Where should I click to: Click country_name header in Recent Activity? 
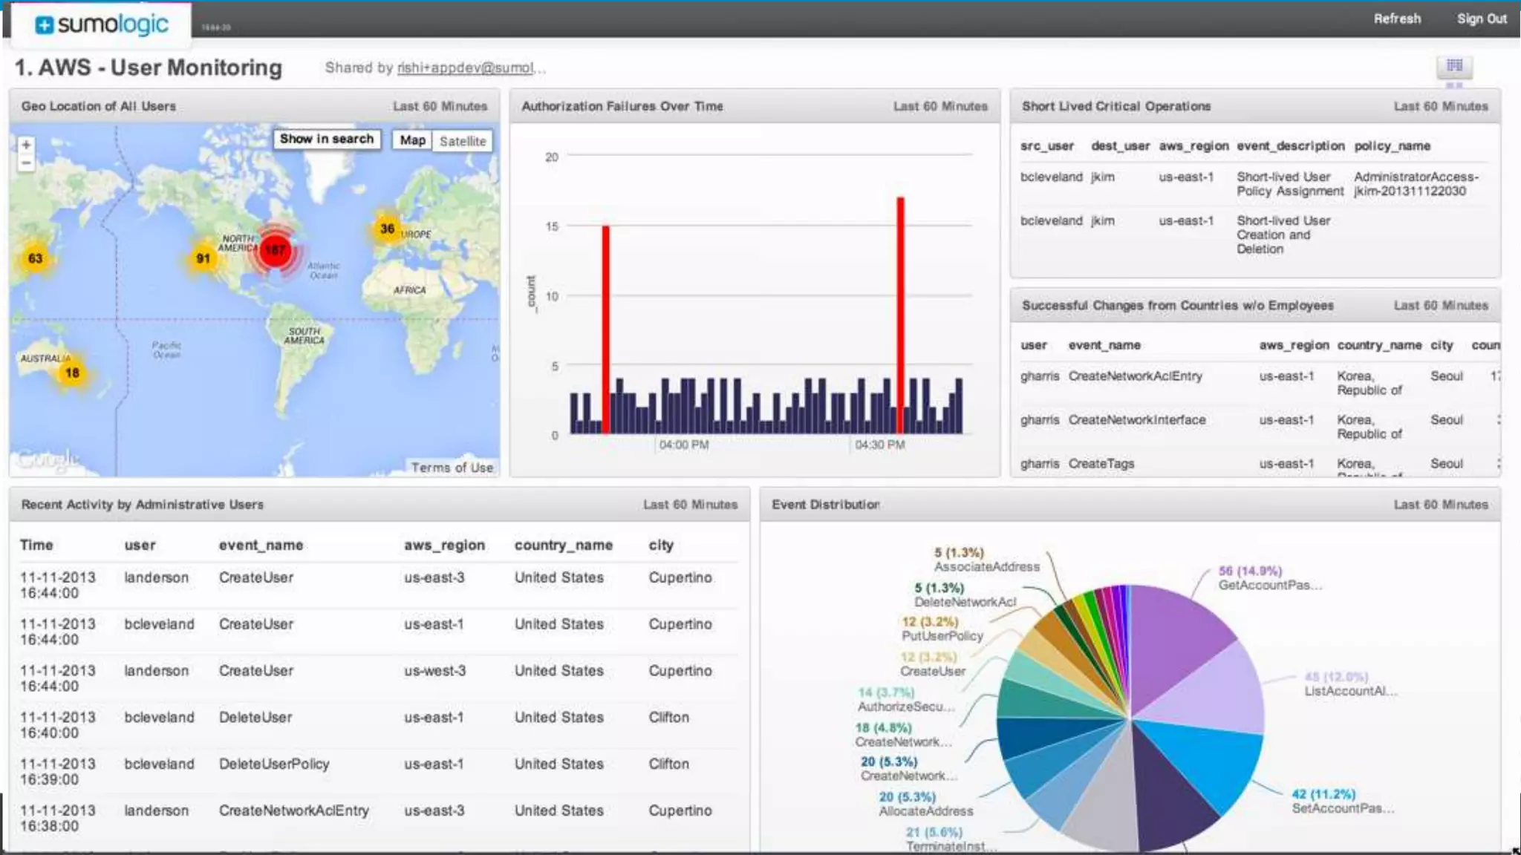coord(563,545)
